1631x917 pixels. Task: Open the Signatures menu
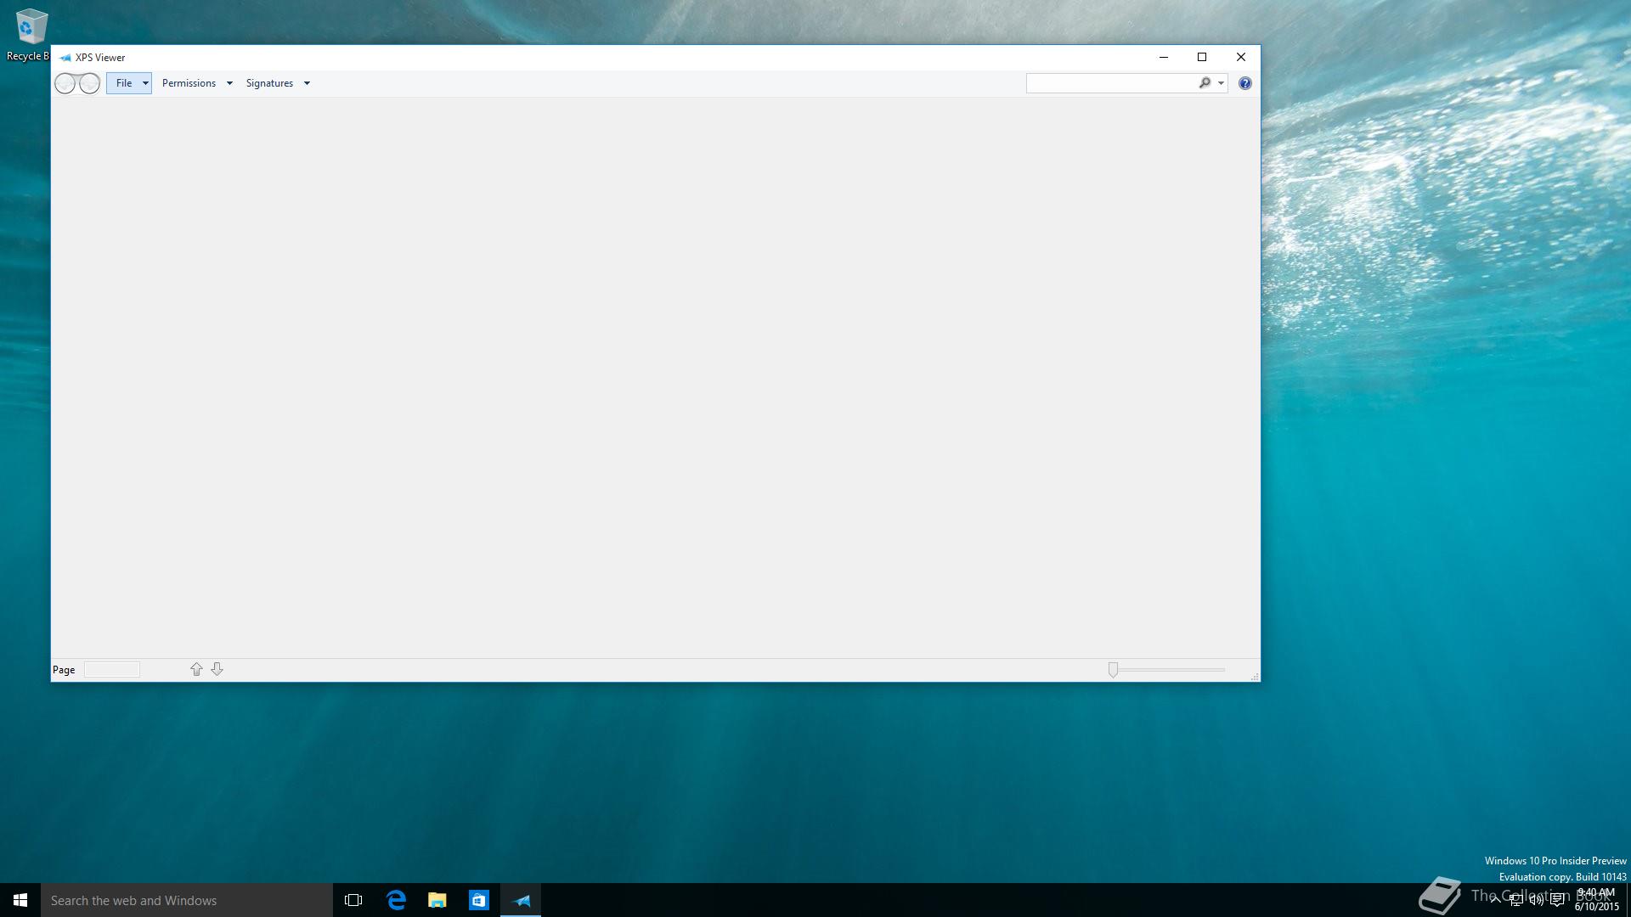269,83
